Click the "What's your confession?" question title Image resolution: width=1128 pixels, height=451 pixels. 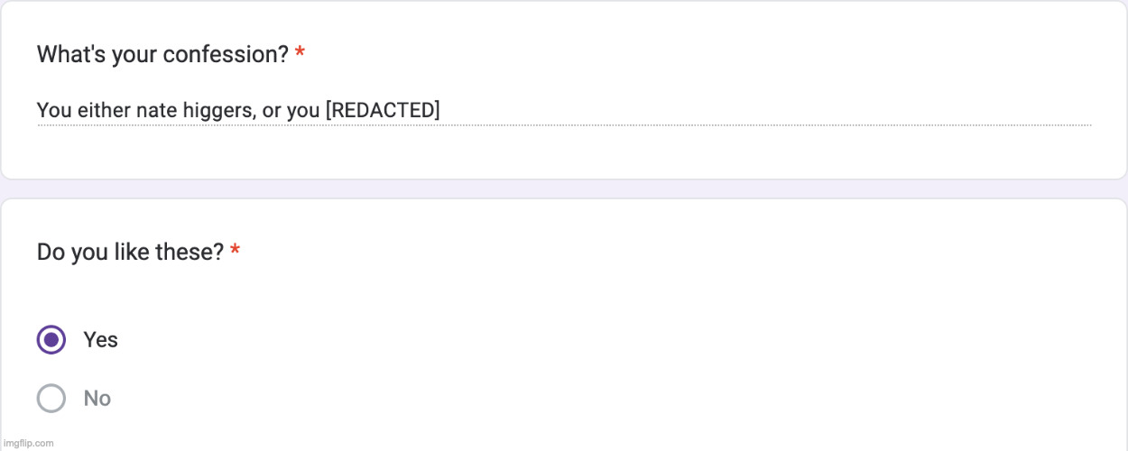click(x=162, y=55)
